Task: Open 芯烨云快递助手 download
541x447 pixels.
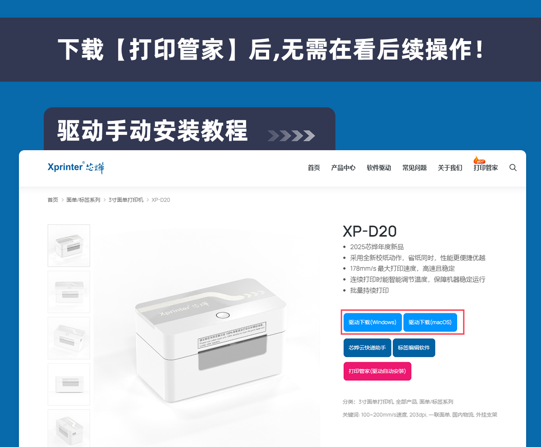Action: click(367, 348)
